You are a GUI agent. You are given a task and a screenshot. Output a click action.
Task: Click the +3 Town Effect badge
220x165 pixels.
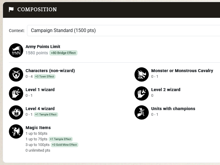pos(45,77)
